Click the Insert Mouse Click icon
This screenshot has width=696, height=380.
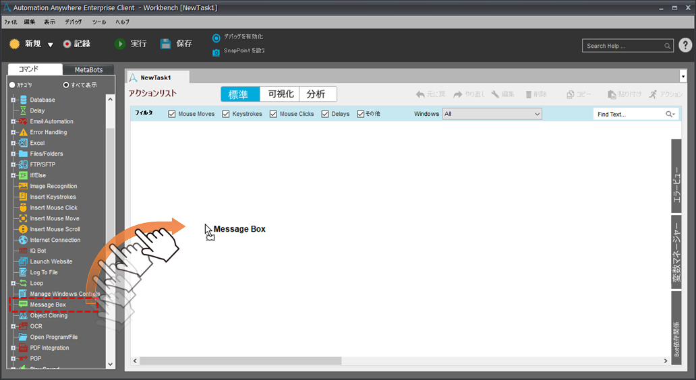coord(23,208)
